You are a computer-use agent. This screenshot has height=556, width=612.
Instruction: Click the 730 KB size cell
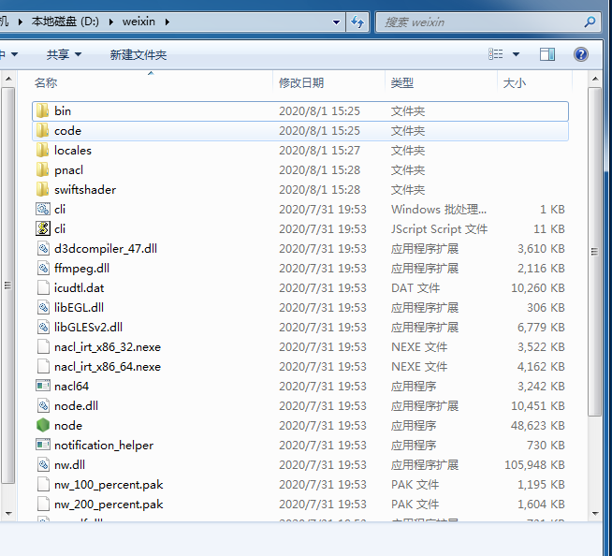point(546,446)
